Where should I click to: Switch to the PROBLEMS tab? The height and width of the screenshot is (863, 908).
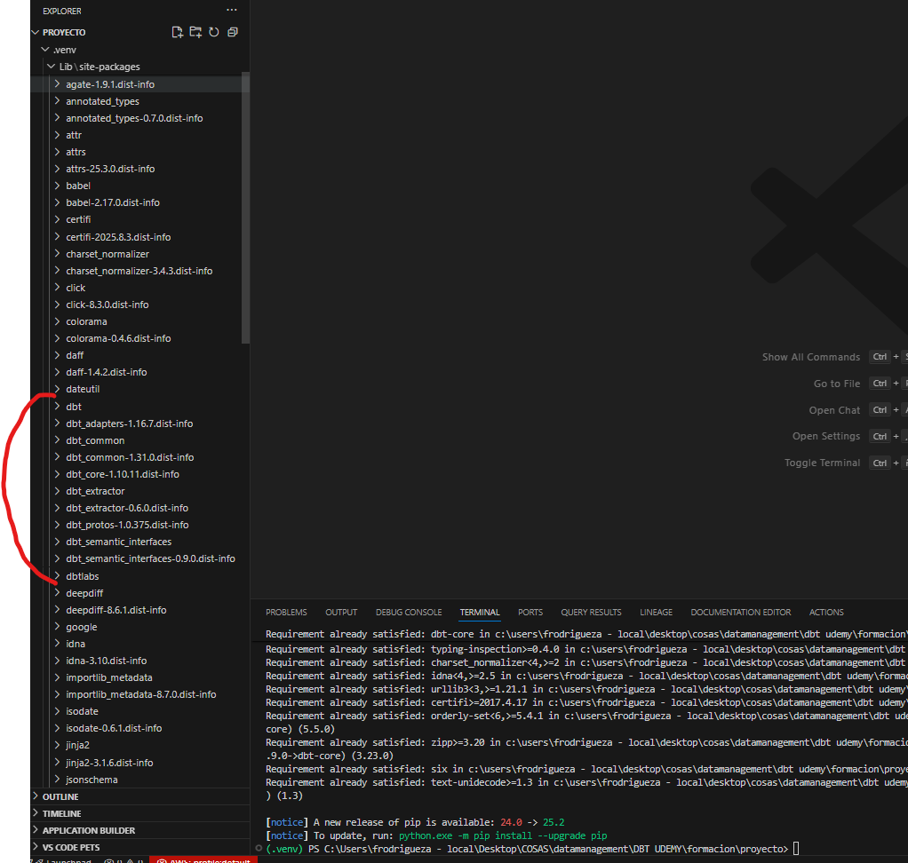[286, 613]
